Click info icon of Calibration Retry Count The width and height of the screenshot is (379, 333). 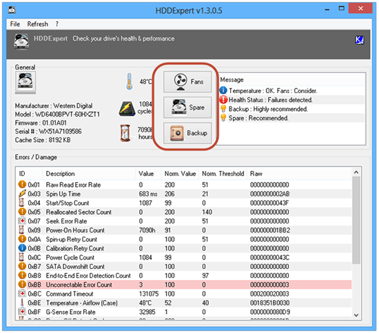pos(22,248)
